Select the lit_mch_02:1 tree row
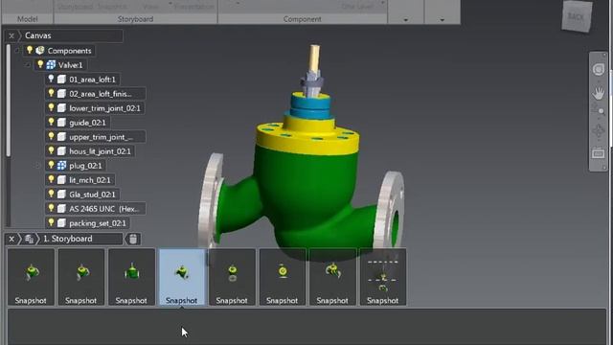The image size is (613, 345). point(79,180)
